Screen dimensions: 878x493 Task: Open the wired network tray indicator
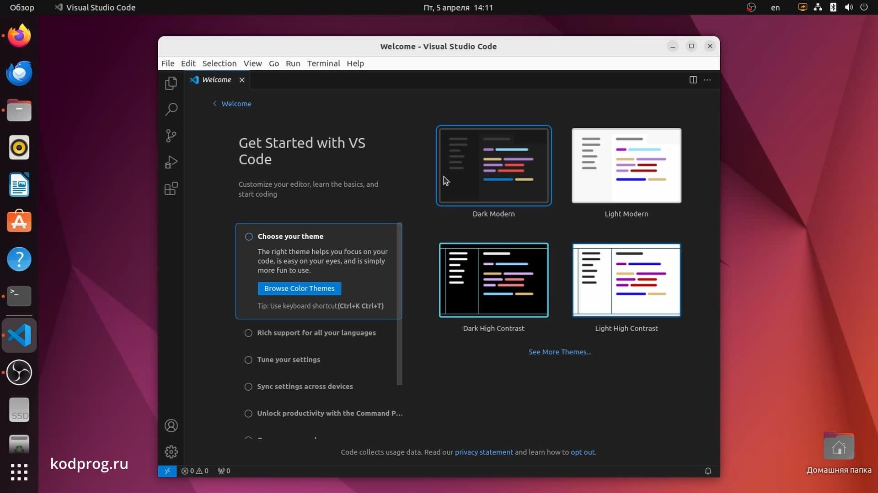pos(818,7)
